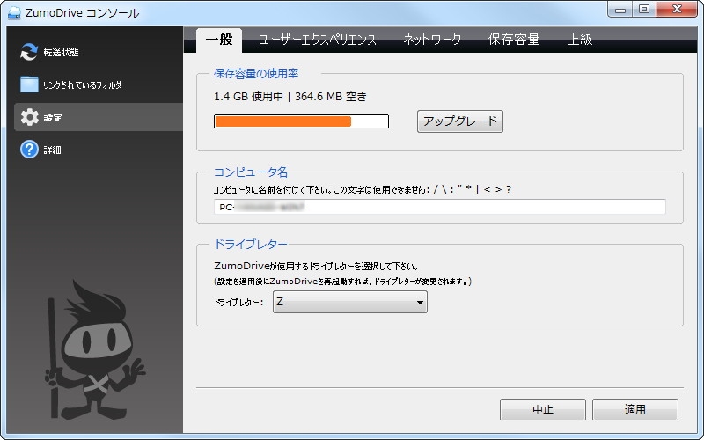Click the ドライブレター group heading
Image resolution: width=704 pixels, height=440 pixels.
point(251,244)
